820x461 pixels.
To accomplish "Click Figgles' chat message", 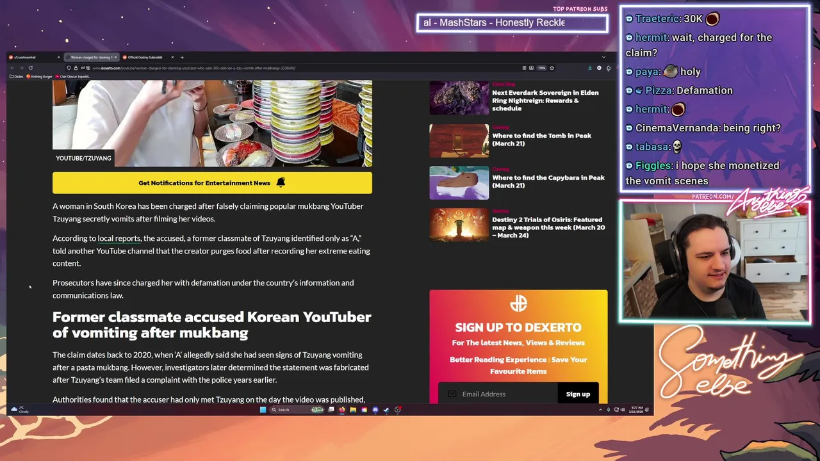I will (x=703, y=173).
